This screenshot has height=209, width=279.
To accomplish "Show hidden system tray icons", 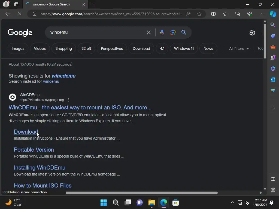I will (232, 202).
